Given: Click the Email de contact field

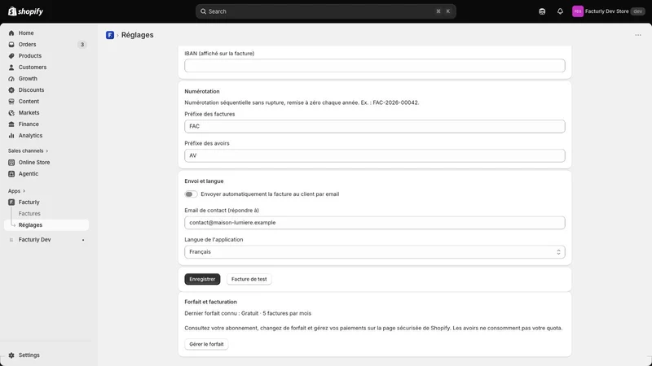Looking at the screenshot, I should click(x=375, y=222).
